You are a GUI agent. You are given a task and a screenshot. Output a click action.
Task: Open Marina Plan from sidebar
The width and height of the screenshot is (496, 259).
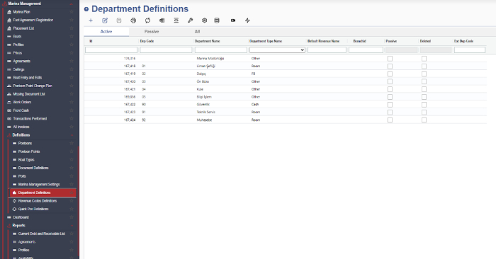(x=21, y=12)
